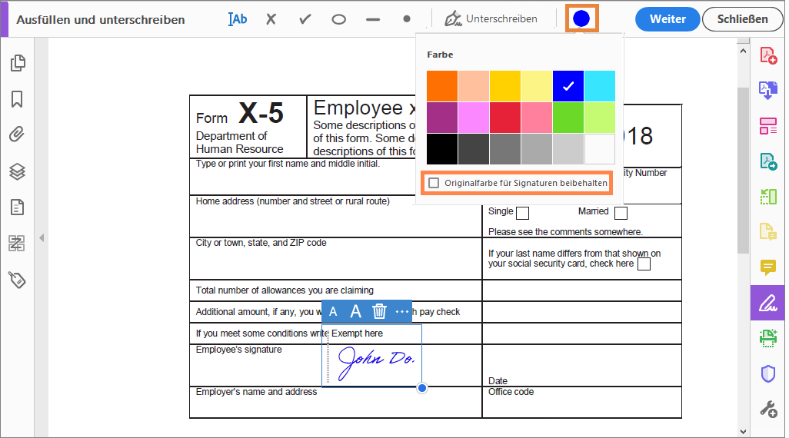Open the bookmarks panel
Viewport: 789px width, 438px height.
[x=17, y=99]
